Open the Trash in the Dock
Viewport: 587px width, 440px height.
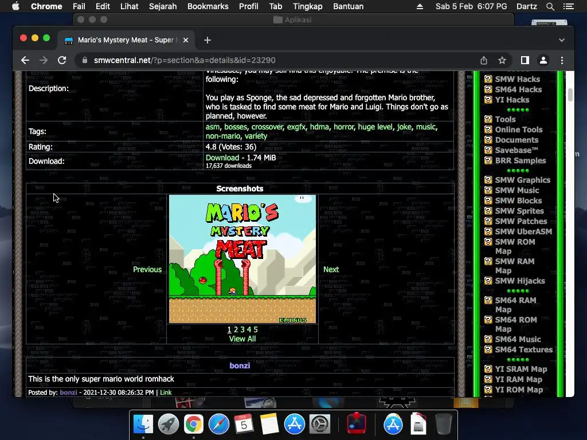(443, 425)
